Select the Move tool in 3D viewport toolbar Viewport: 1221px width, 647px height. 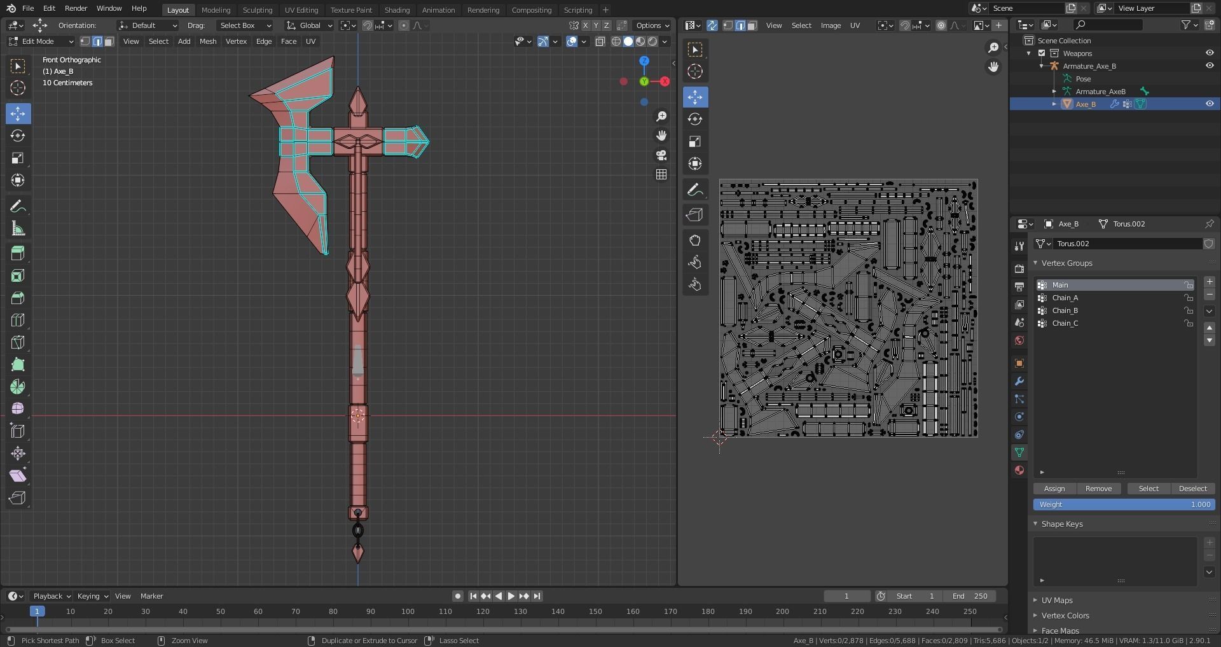pyautogui.click(x=18, y=114)
